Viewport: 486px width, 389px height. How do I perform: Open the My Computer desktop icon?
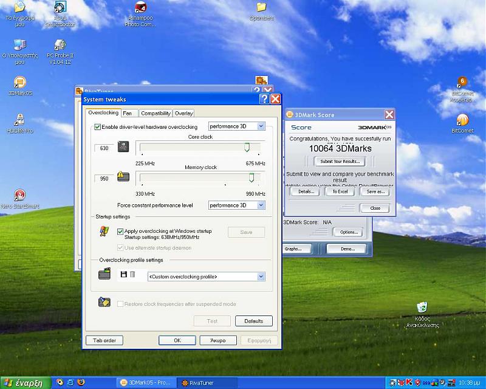20,52
